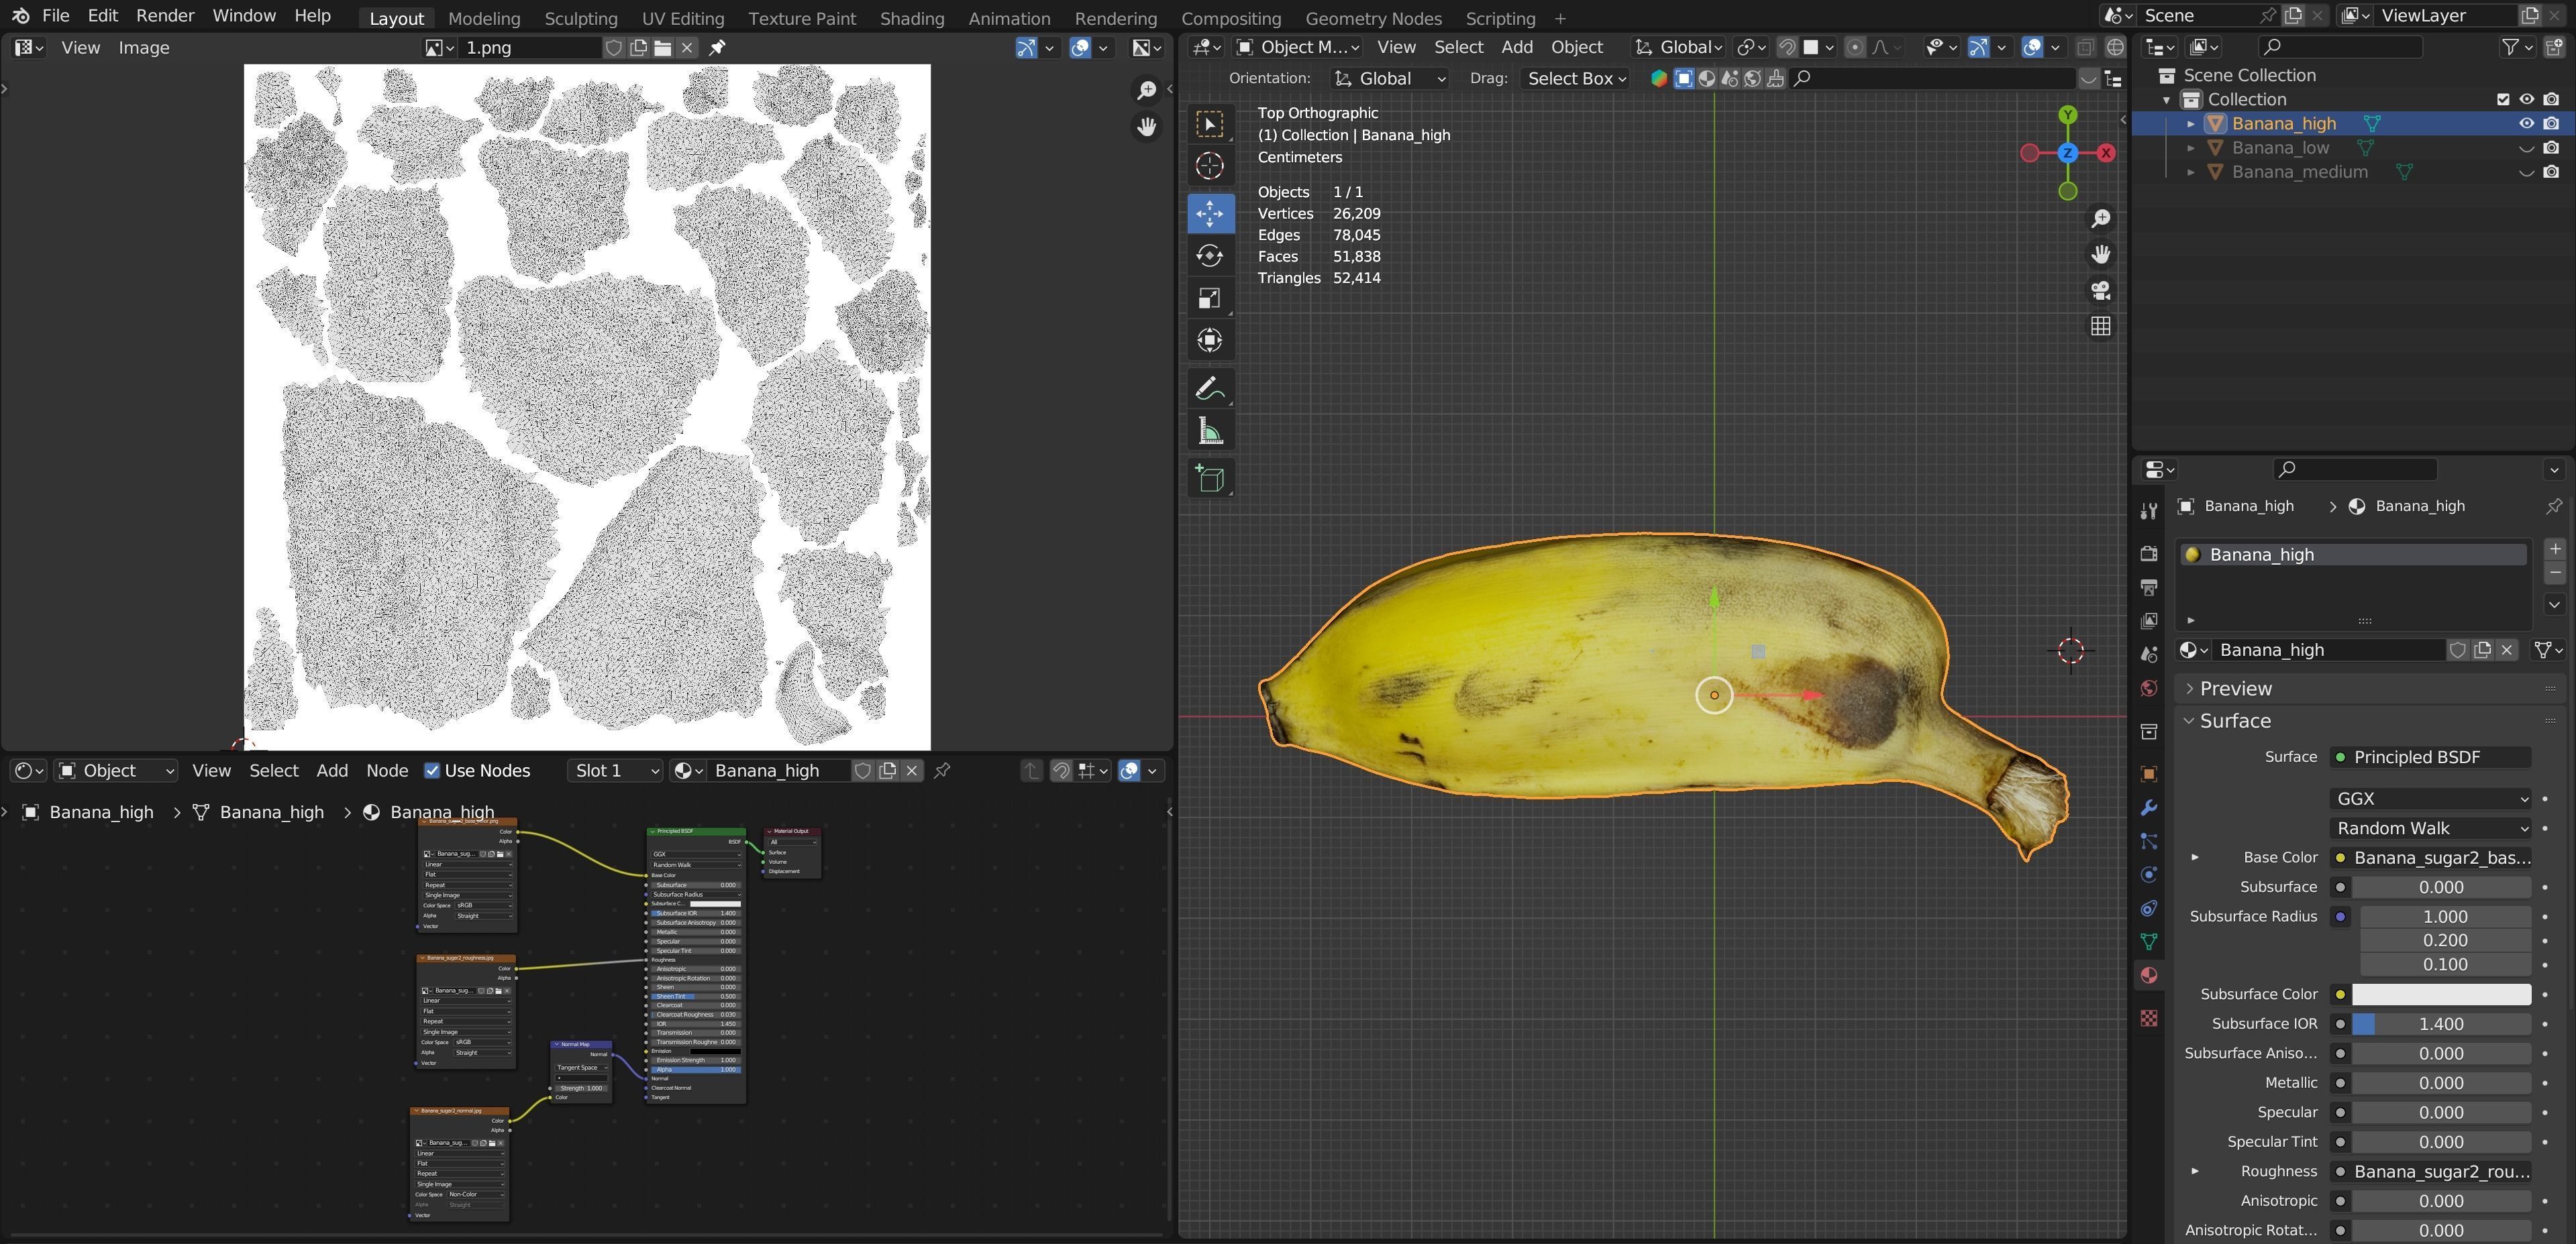2576x1244 pixels.
Task: Click the viewport zoom magnifier icon
Action: 2101,219
